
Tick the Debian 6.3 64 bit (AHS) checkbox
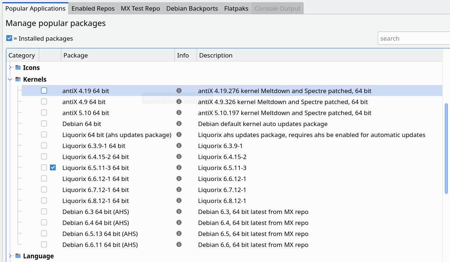coord(44,211)
